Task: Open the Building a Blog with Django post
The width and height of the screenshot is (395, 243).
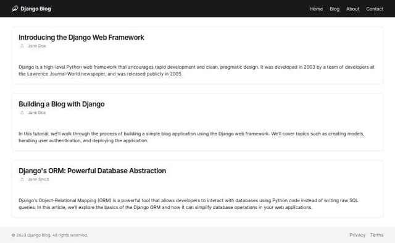Action: point(62,104)
